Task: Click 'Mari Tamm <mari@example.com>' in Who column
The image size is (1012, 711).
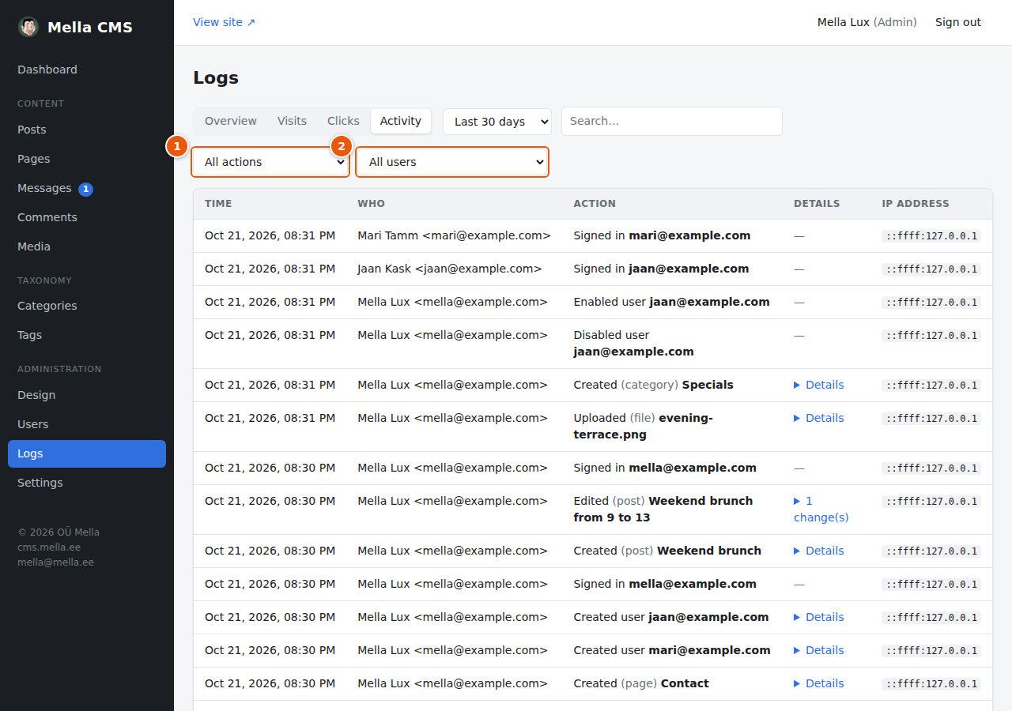Action: [454, 235]
